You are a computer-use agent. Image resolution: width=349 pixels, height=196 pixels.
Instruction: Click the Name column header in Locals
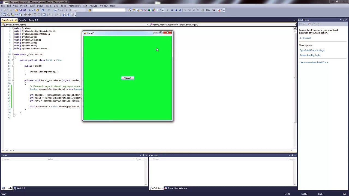point(25,159)
